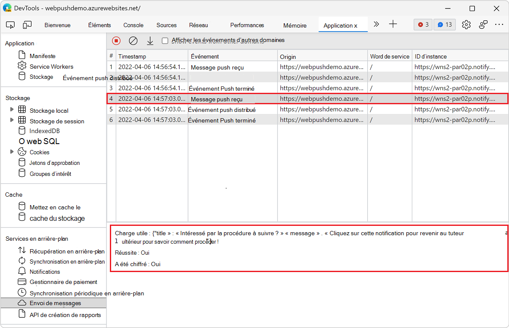Switch to the Éléments tab

(x=100, y=25)
